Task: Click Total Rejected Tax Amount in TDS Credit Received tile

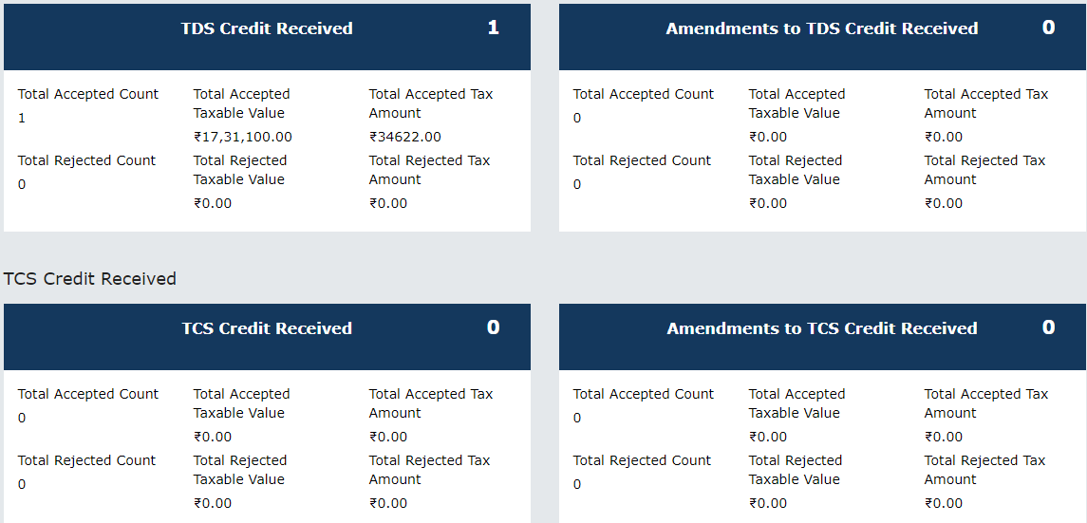Action: pyautogui.click(x=429, y=170)
